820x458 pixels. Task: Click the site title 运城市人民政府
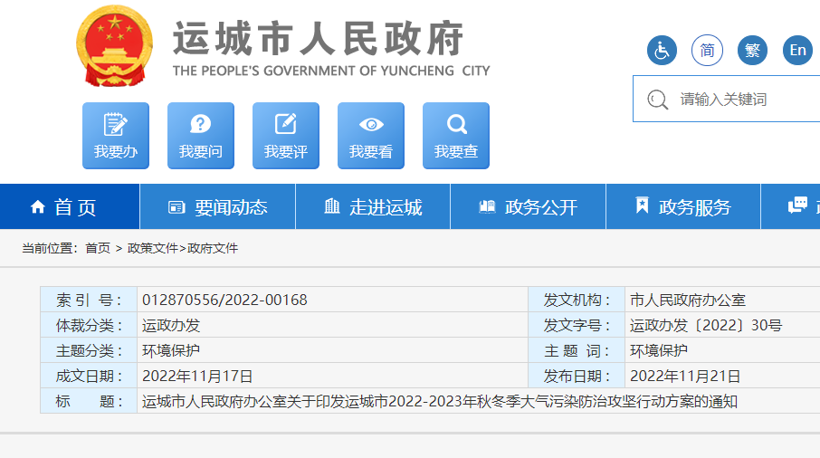[318, 38]
